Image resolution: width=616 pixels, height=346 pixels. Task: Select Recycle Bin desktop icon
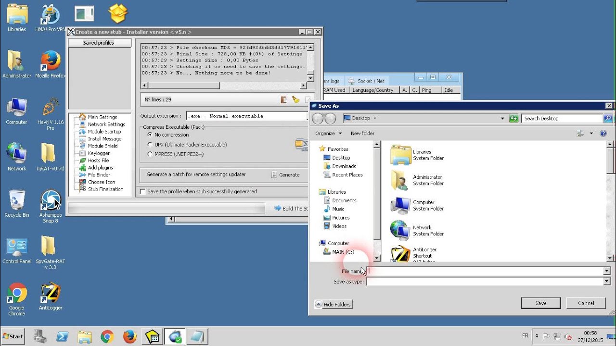click(x=16, y=204)
